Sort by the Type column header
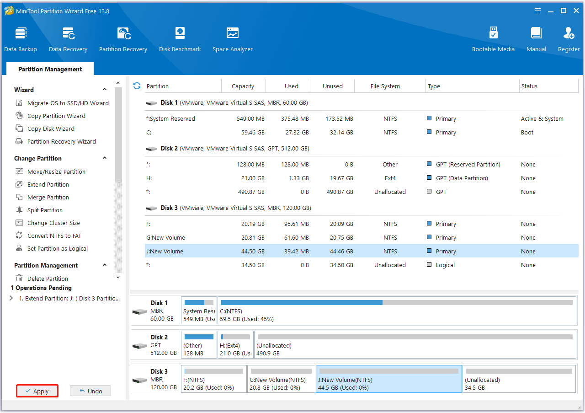 point(473,86)
